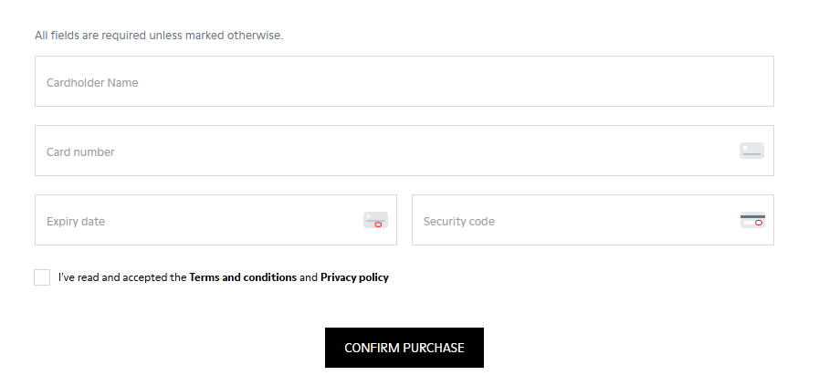The image size is (819, 386).
Task: Click into the Card number field
Action: [365, 151]
